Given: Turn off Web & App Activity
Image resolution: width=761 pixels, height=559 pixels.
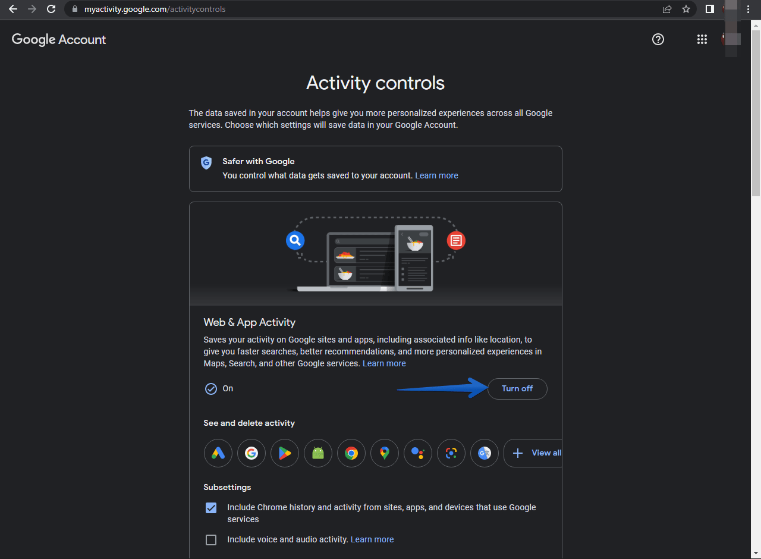Looking at the screenshot, I should point(517,388).
